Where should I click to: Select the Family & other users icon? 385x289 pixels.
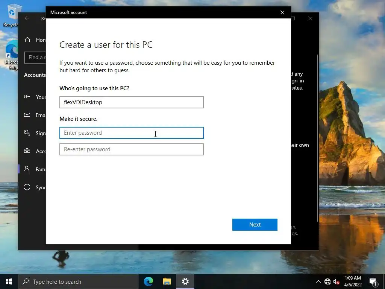coord(27,169)
